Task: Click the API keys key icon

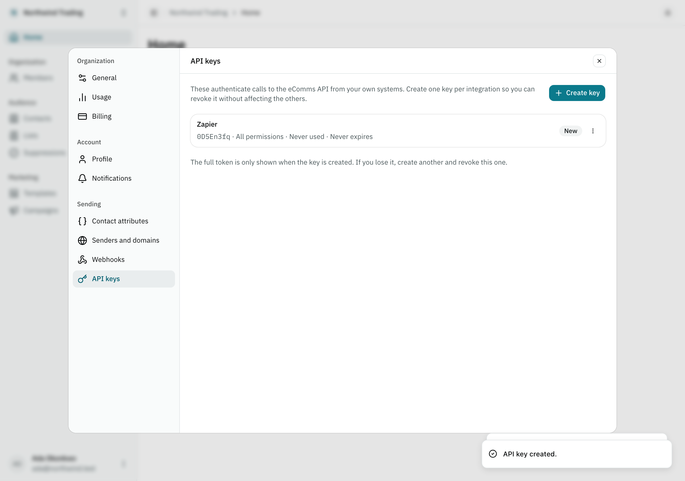Action: coord(82,279)
